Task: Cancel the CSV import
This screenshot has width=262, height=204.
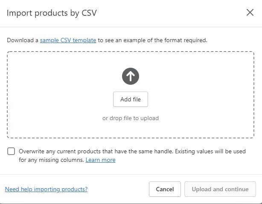Action: tap(165, 189)
